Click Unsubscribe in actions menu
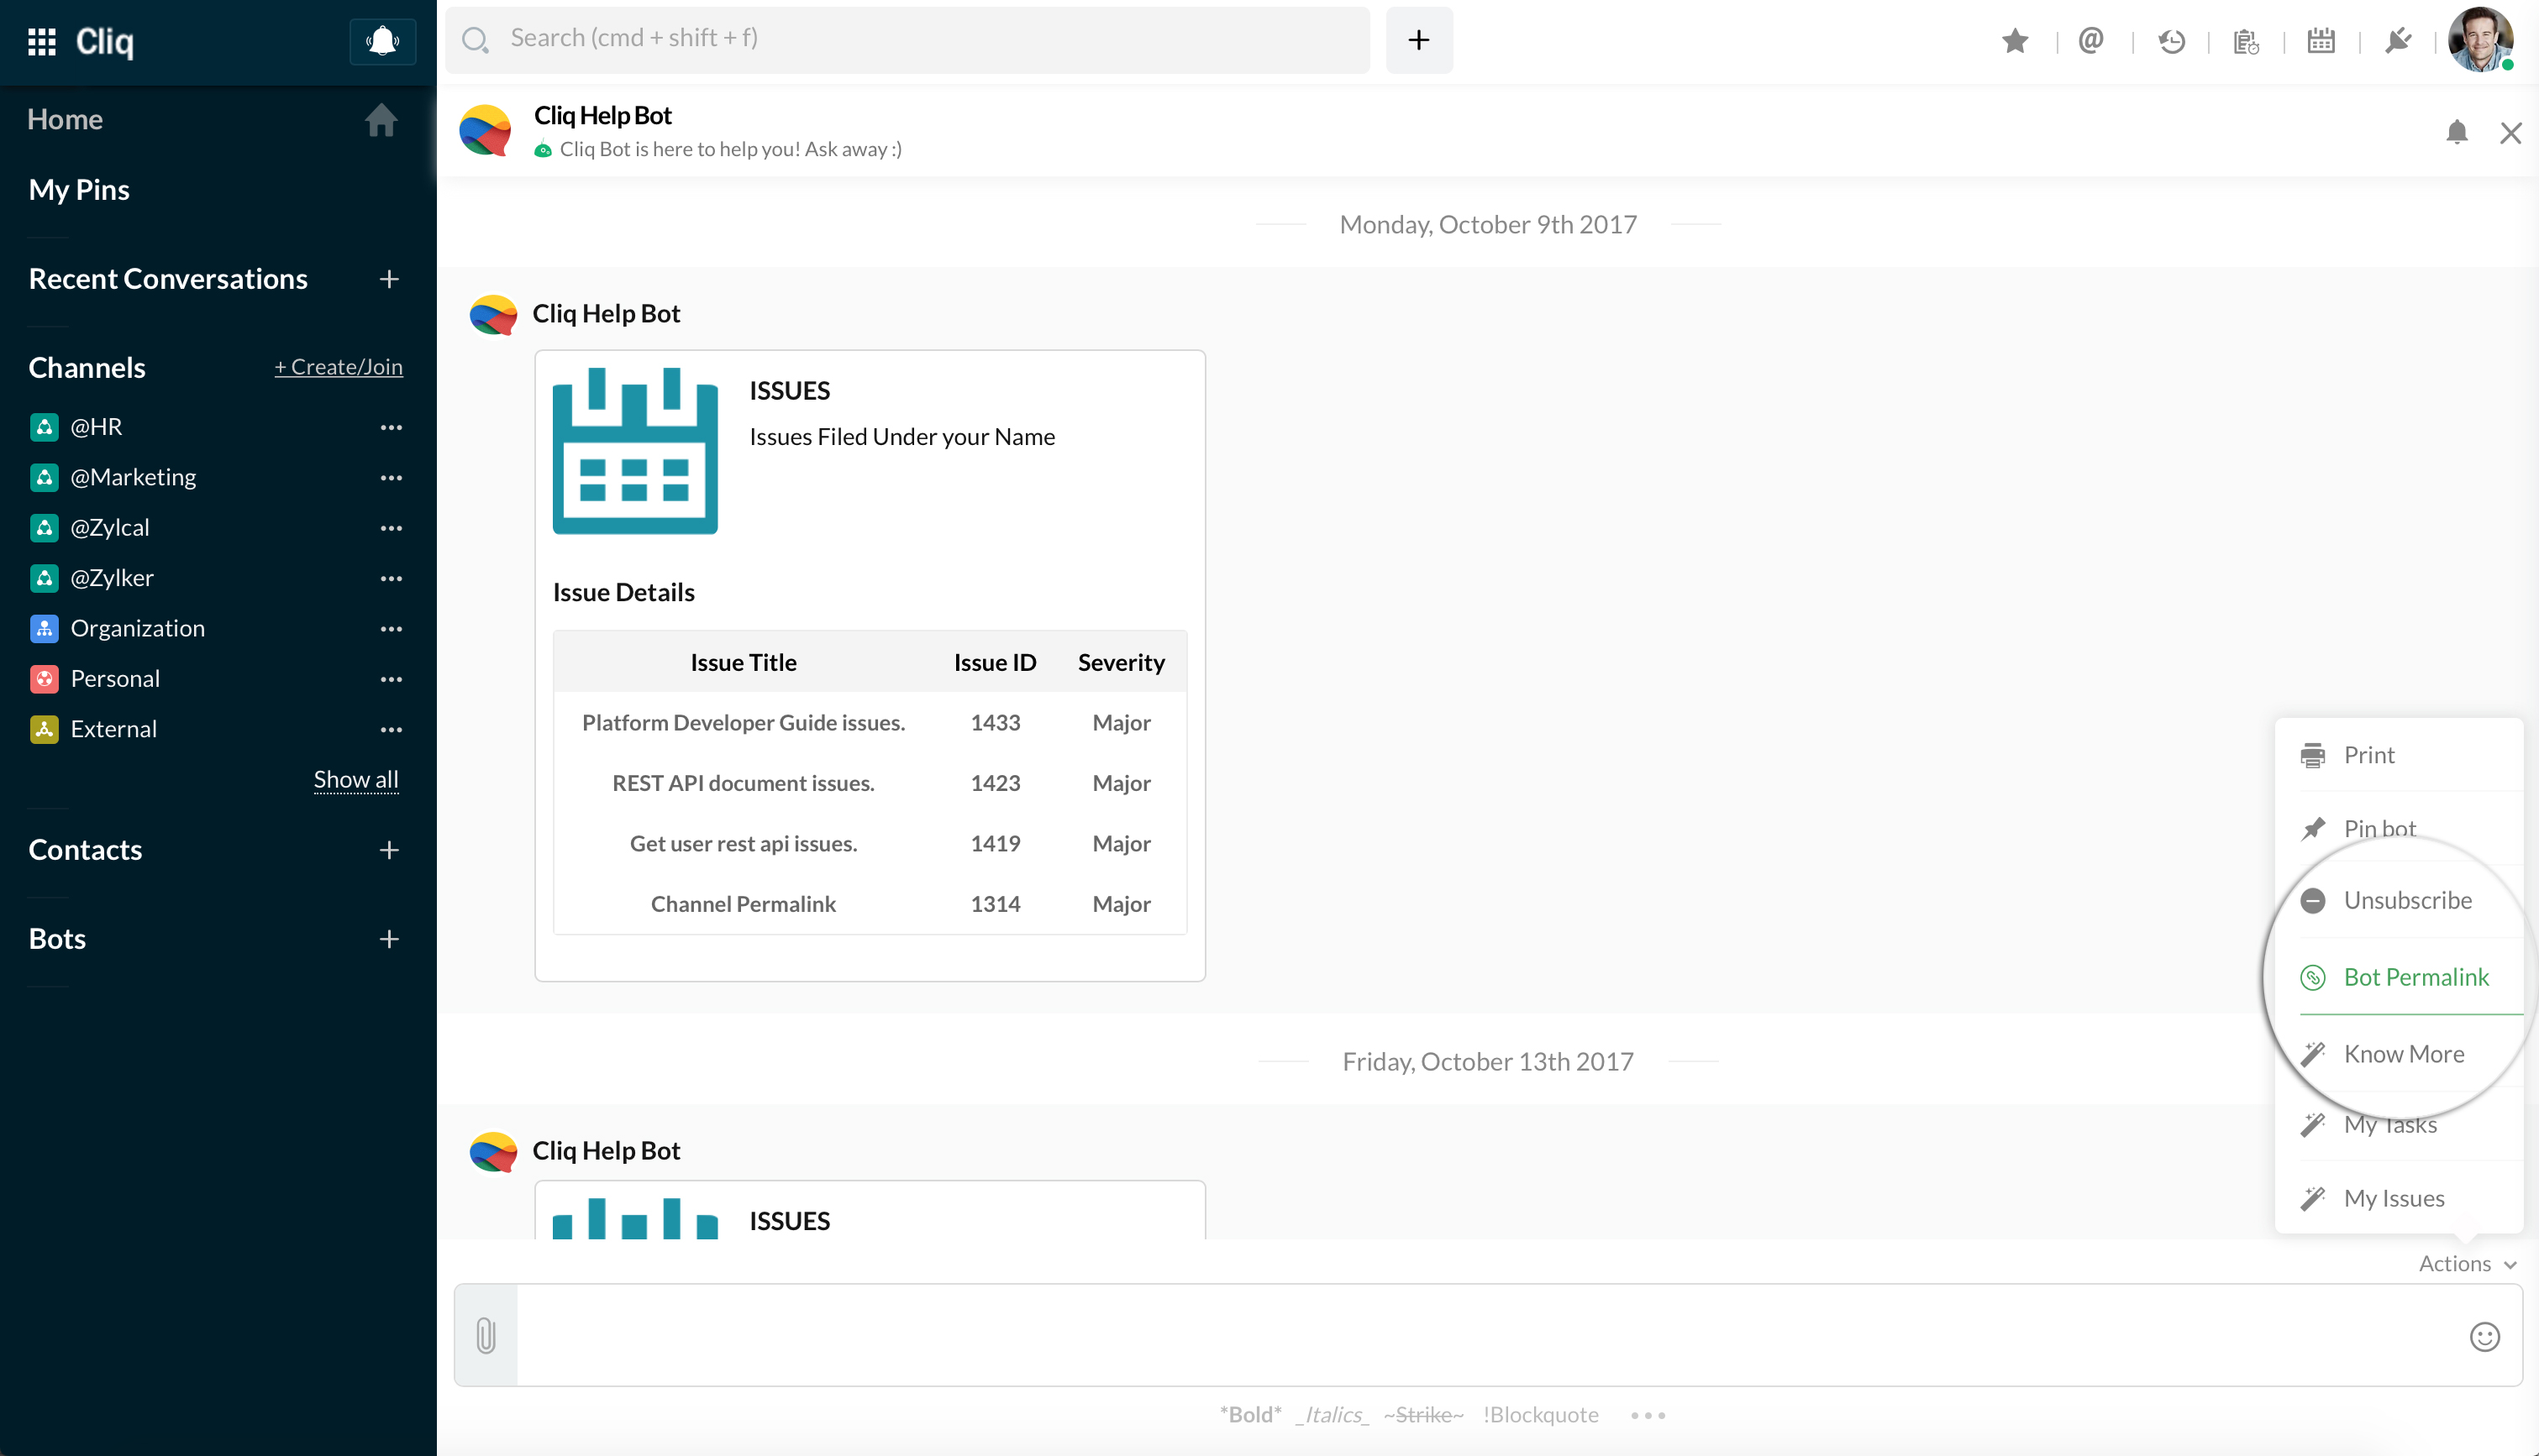 click(x=2407, y=900)
